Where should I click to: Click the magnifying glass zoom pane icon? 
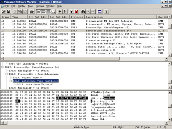(53, 11)
